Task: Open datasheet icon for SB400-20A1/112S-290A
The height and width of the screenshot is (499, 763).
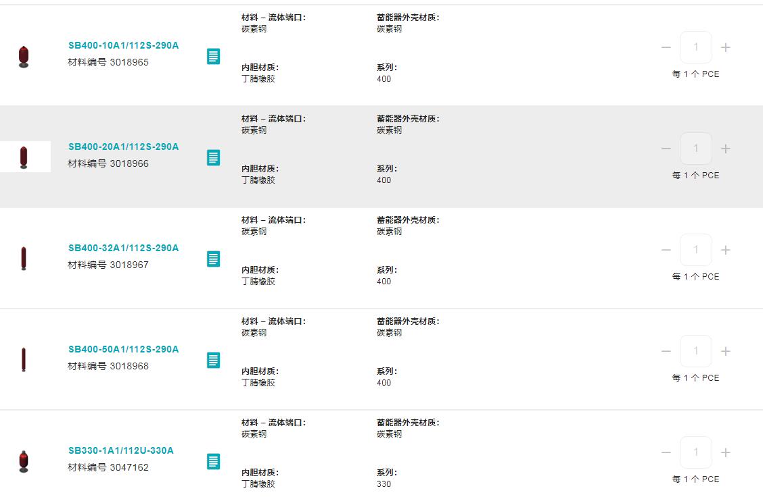Action: coord(213,157)
